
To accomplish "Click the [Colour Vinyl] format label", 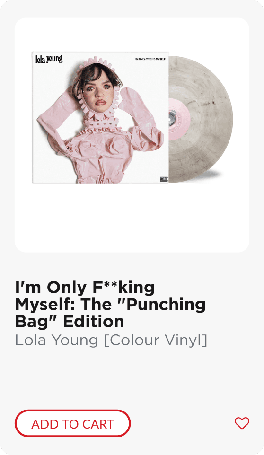I will point(156,341).
